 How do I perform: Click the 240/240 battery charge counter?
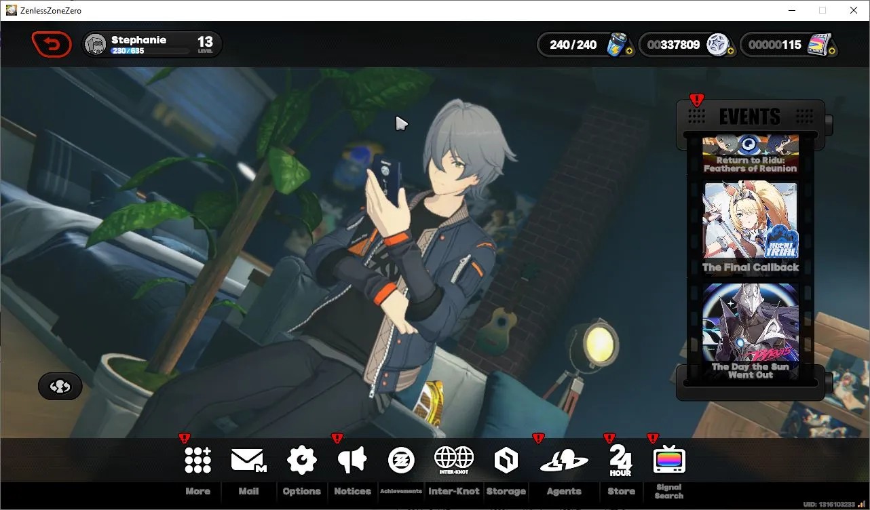click(573, 45)
